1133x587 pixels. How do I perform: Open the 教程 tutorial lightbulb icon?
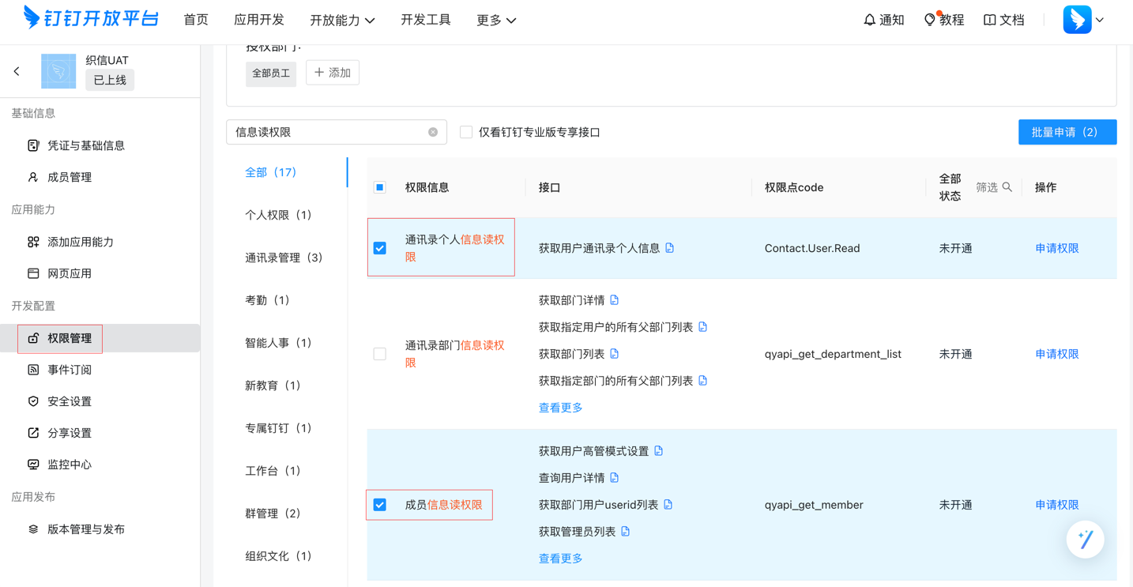click(x=930, y=20)
